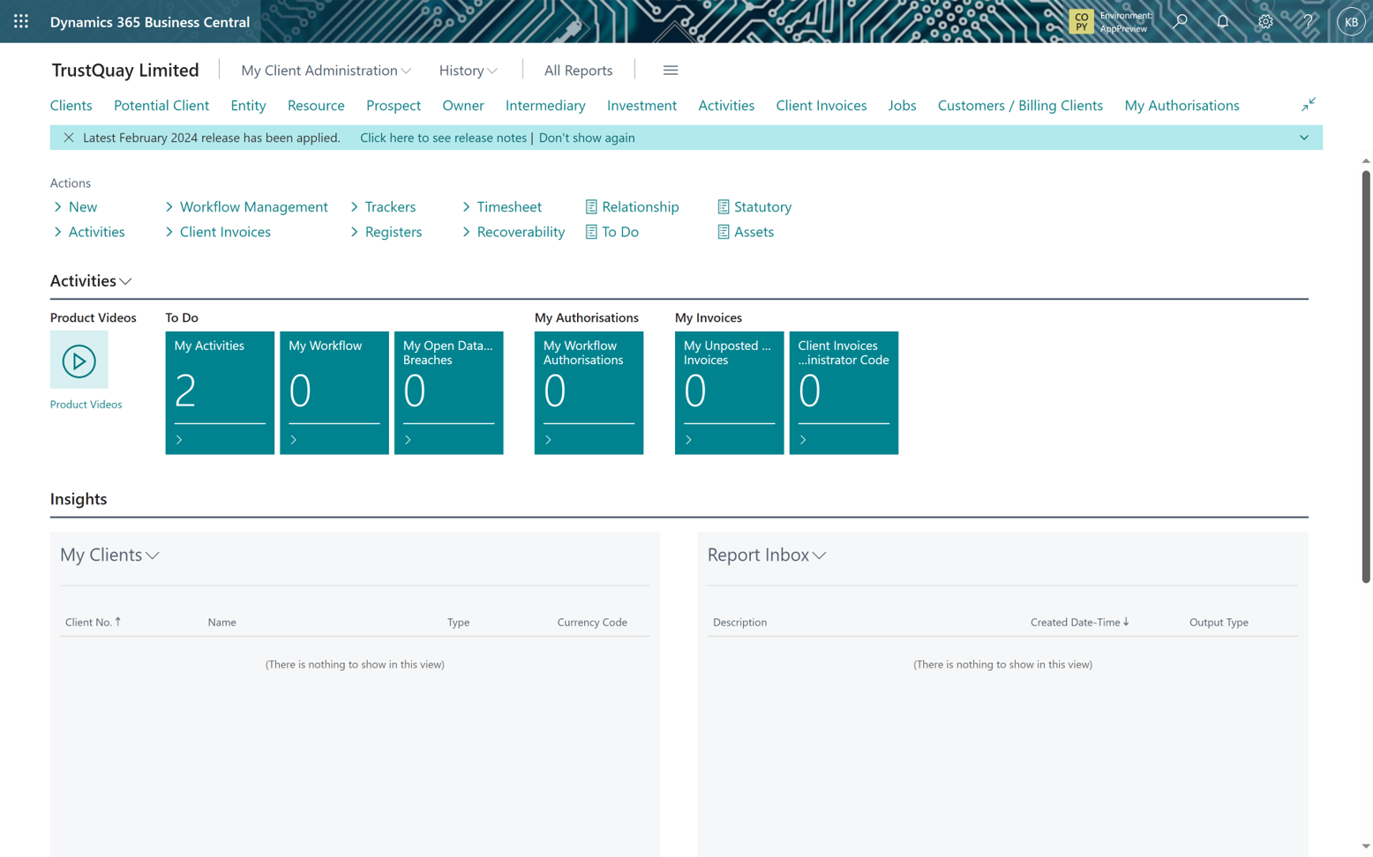Open the Report Inbox dropdown
This screenshot has width=1373, height=857.
tap(819, 556)
